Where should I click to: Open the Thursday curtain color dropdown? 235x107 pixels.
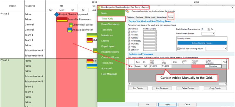(150, 44)
